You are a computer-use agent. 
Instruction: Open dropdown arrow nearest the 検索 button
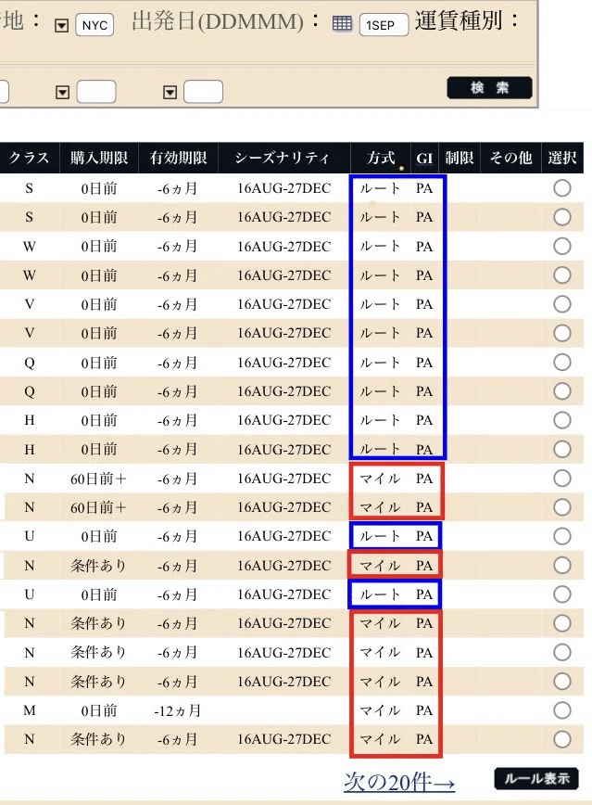tap(170, 92)
